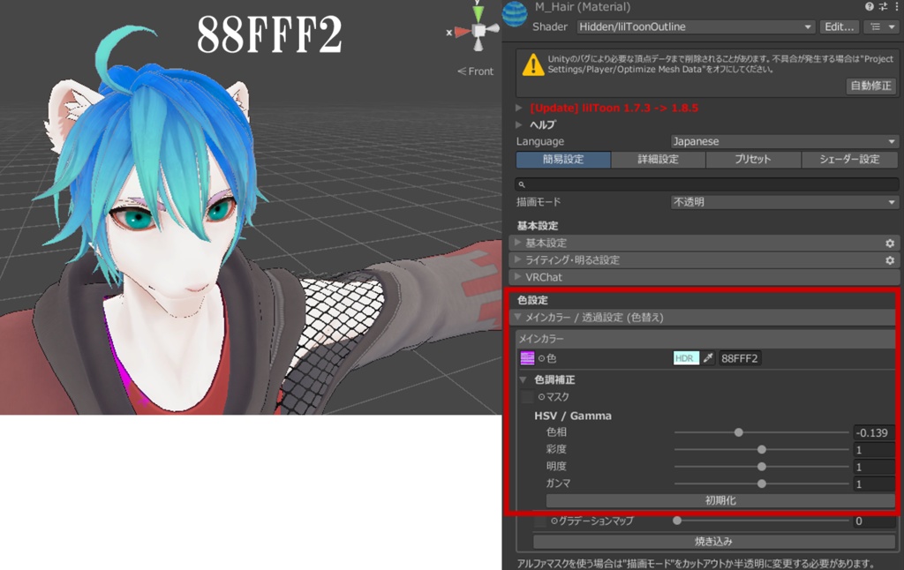The image size is (904, 570).
Task: Select the eyedropper color picker icon
Action: click(709, 358)
